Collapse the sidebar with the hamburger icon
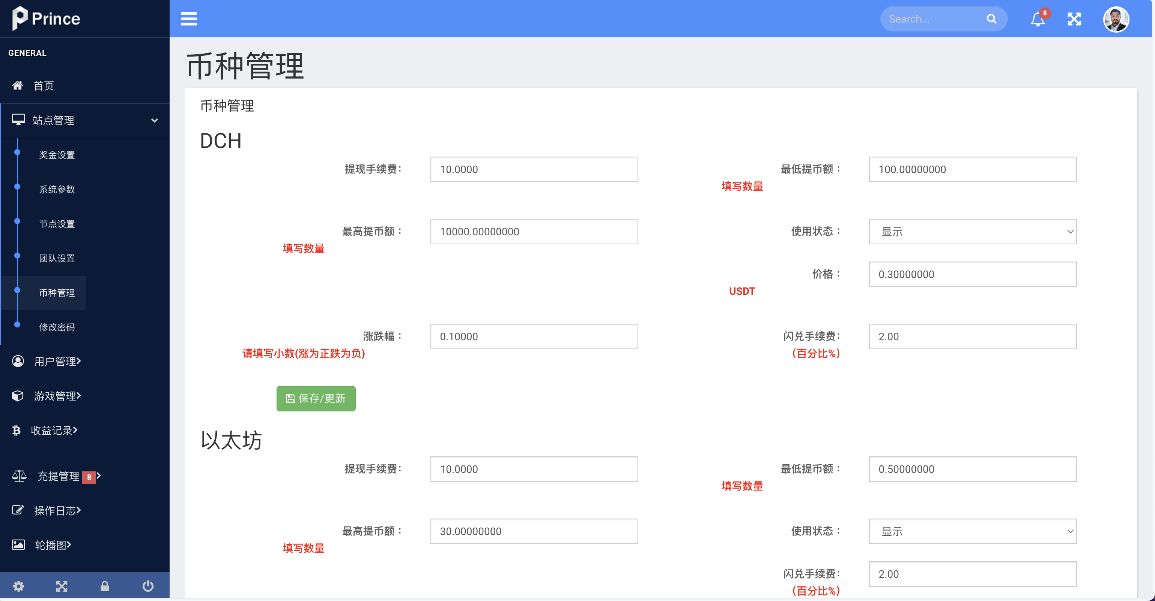Image resolution: width=1155 pixels, height=601 pixels. click(x=188, y=19)
